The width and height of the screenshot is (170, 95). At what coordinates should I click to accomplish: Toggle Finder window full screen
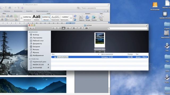click(147, 25)
